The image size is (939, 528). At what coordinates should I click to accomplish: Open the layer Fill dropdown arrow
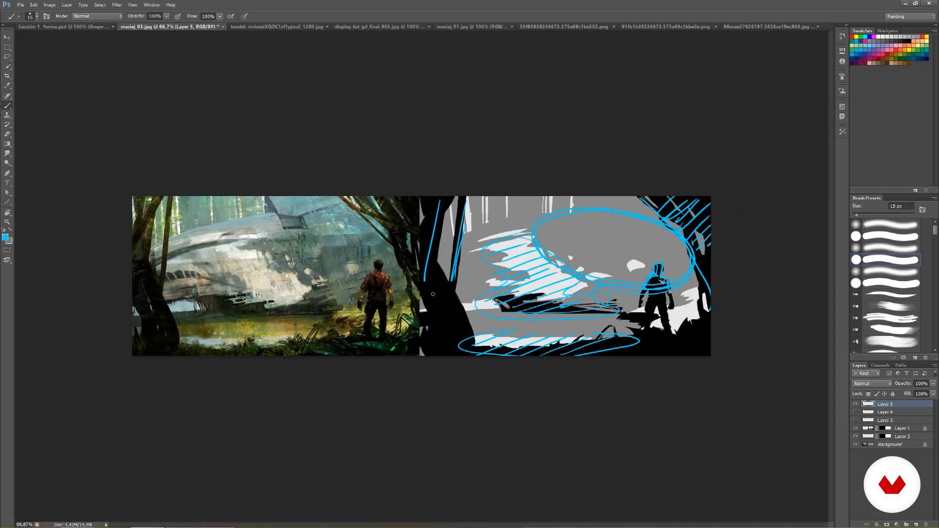(933, 394)
